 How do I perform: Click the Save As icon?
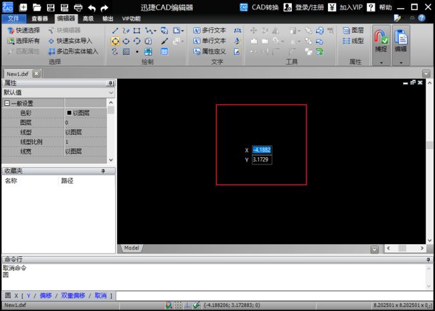coord(65,7)
